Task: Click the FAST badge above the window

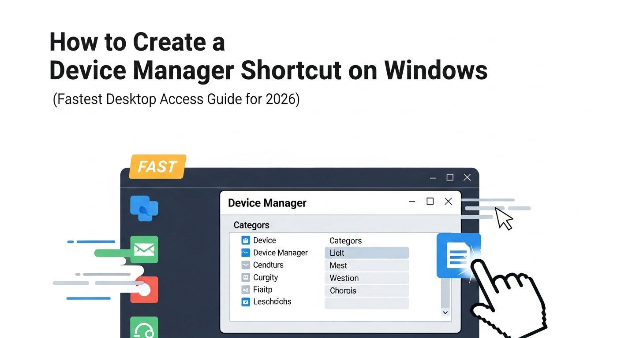Action: tap(157, 167)
